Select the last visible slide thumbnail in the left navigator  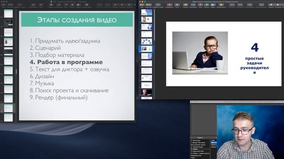point(8,117)
